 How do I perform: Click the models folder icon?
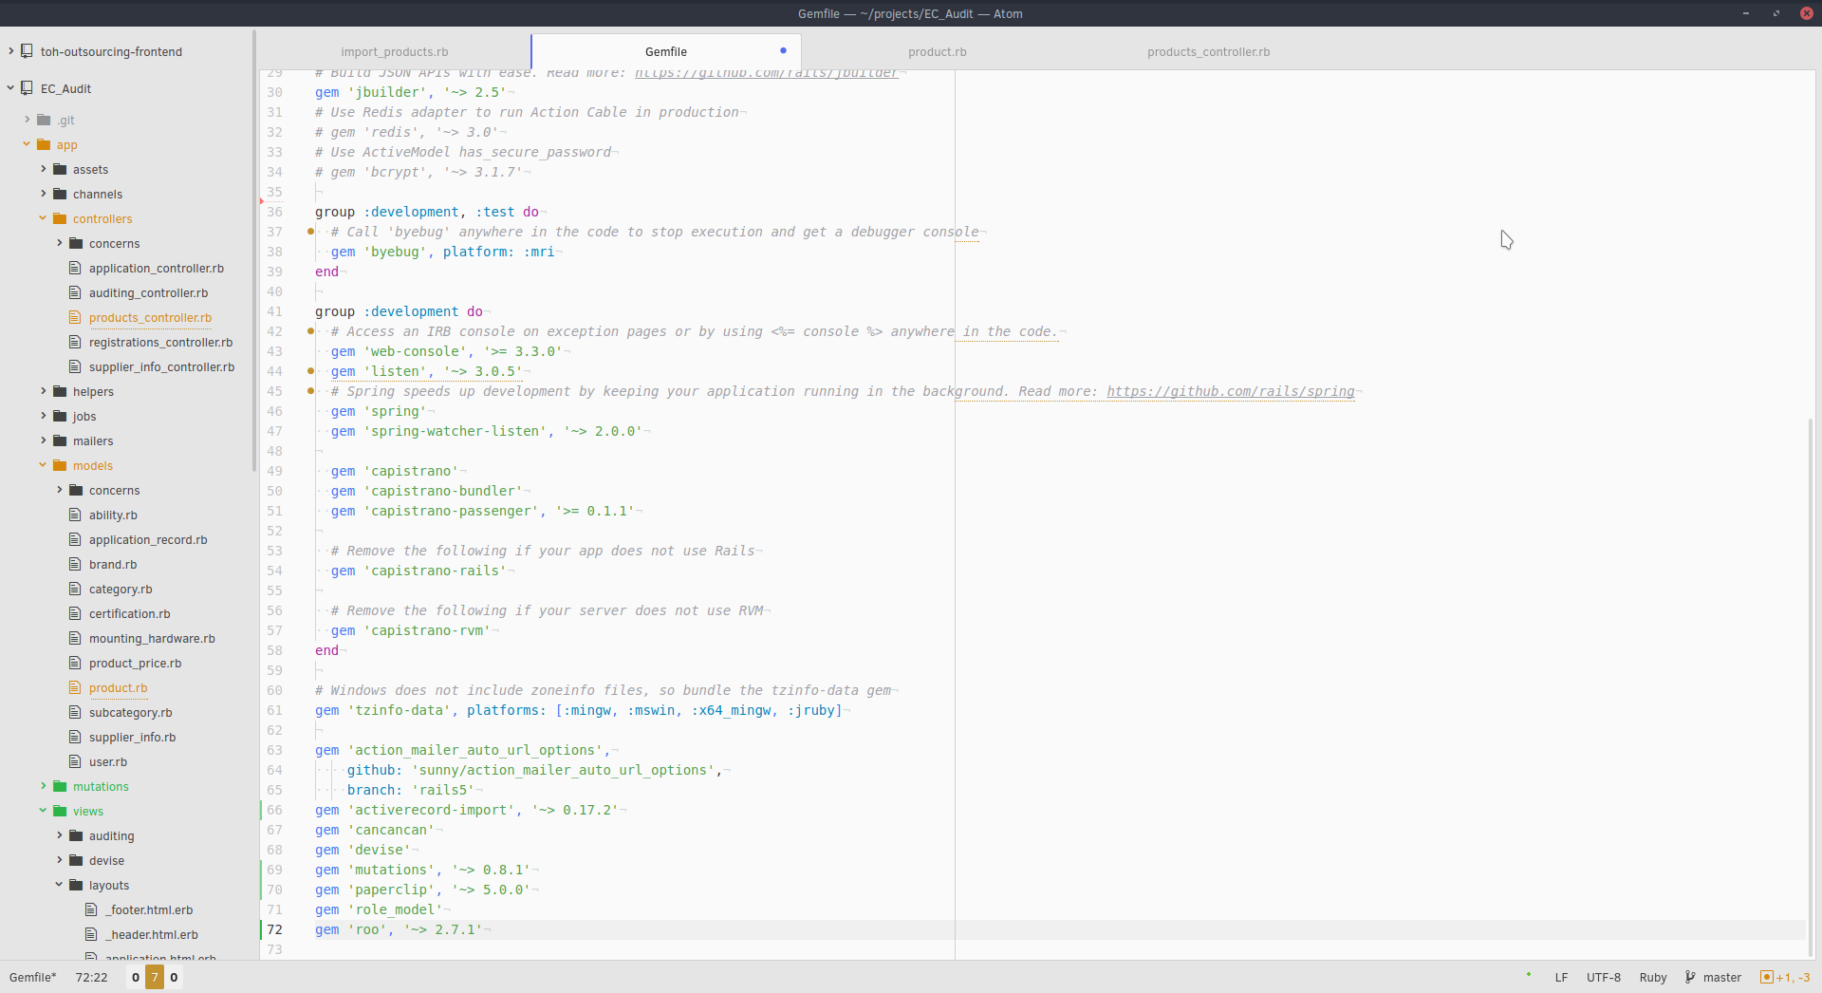[60, 465]
